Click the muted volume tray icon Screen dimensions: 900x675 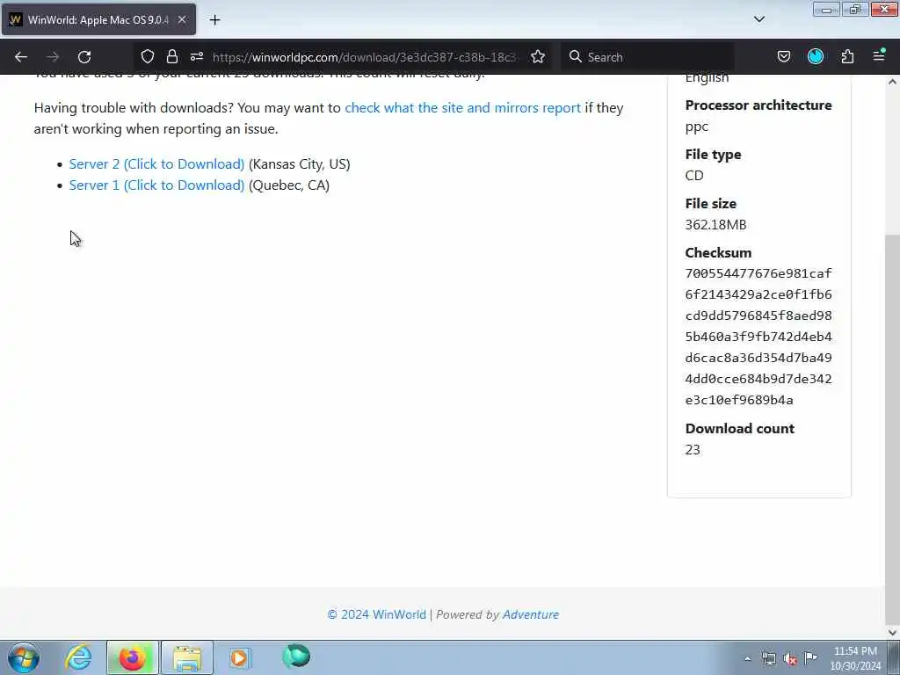click(x=790, y=659)
